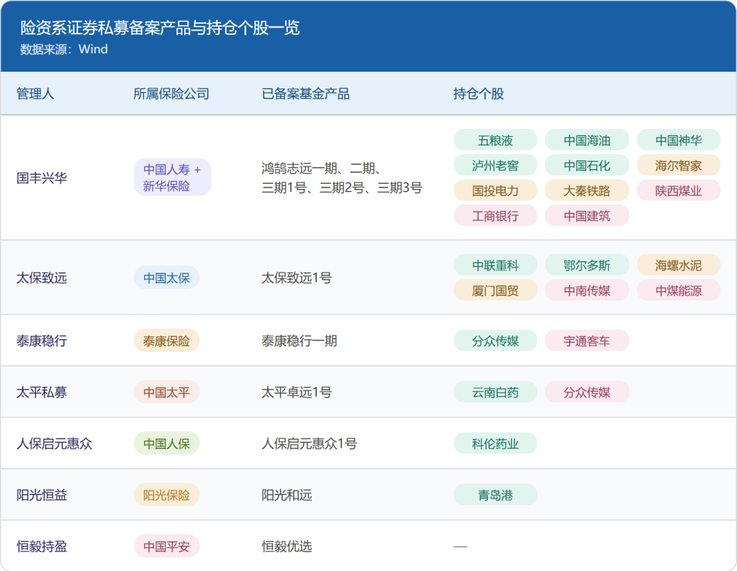Select the 中国人寿 + 新华保险 tag
737x571 pixels.
pyautogui.click(x=173, y=177)
